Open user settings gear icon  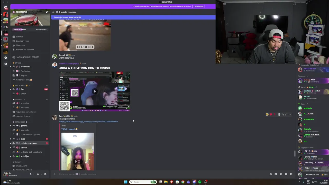45,174
